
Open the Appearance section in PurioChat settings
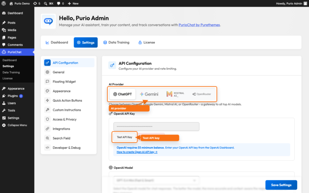68,91
